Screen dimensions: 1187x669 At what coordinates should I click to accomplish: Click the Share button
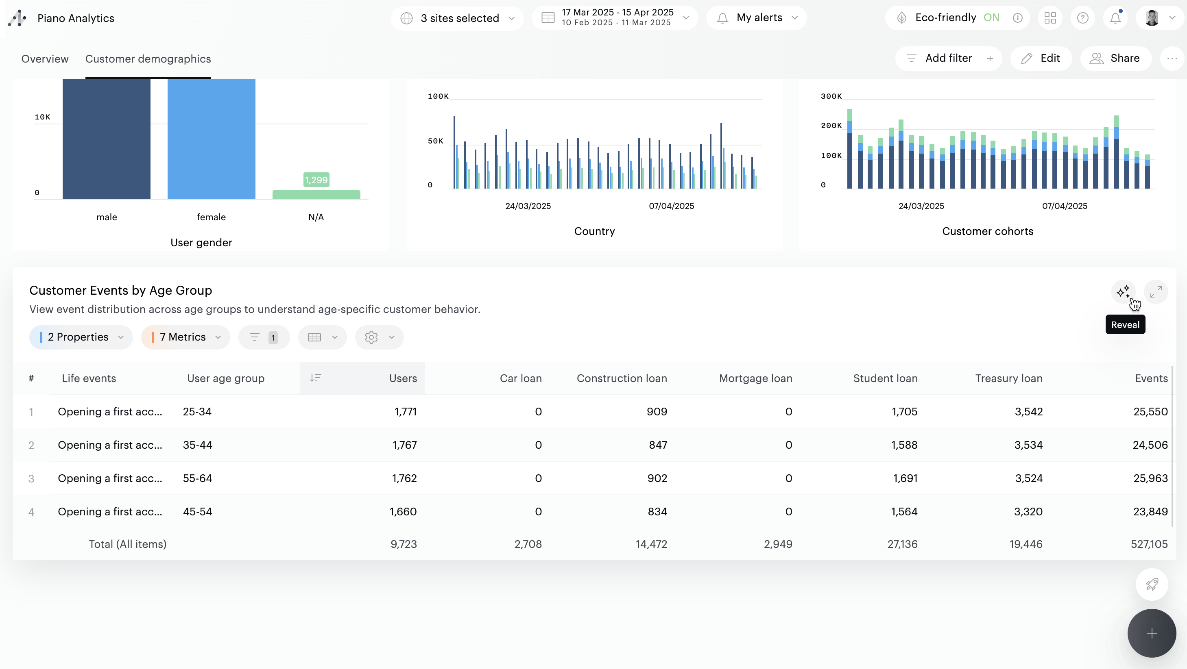pos(1115,59)
